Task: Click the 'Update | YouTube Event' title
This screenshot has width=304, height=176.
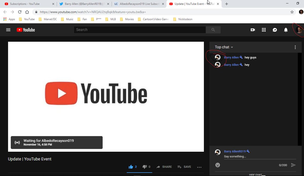Action: tap(30, 159)
